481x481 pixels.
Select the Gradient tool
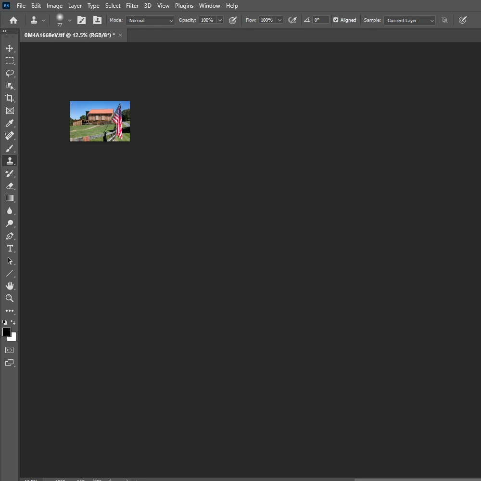coord(10,198)
